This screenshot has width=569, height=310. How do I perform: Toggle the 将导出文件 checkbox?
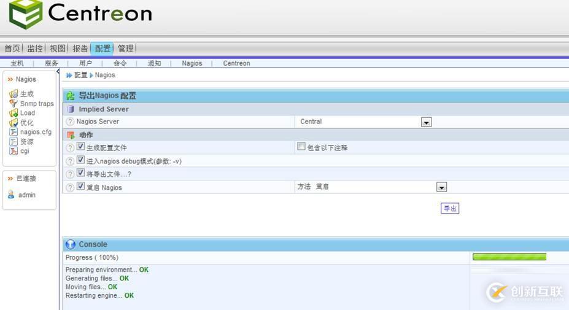point(80,172)
